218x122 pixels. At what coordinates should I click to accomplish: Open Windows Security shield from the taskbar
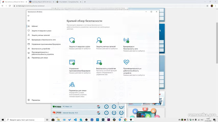point(131,120)
